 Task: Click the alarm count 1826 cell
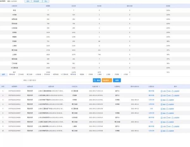pos(48,54)
